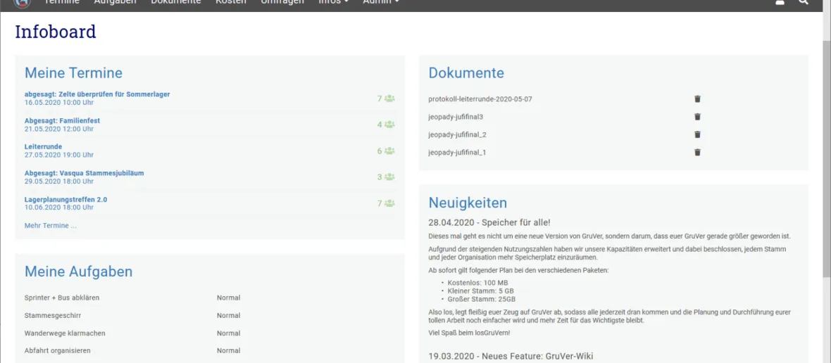The width and height of the screenshot is (831, 363).
Task: Open the Termine menu item
Action: 61,2
